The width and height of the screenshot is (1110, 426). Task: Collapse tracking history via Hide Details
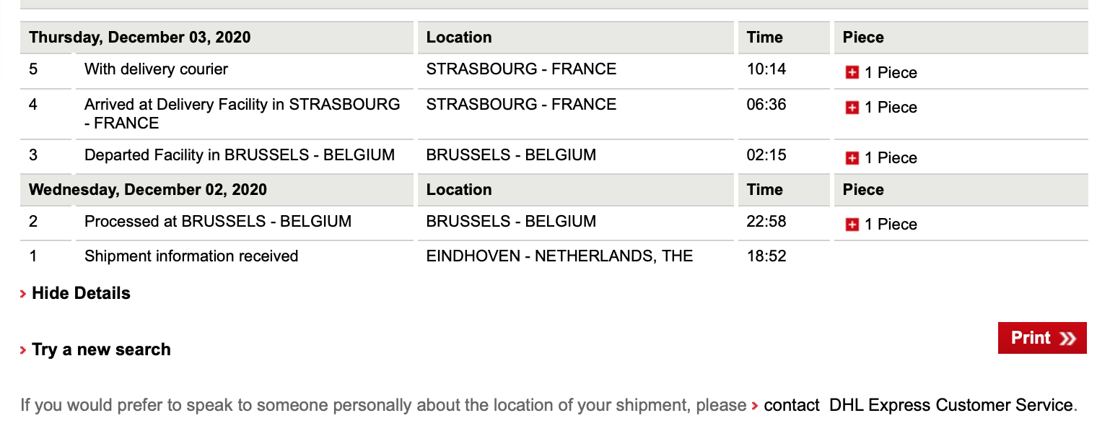81,293
